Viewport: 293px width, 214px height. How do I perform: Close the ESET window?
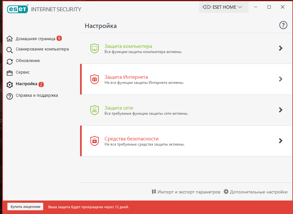(x=282, y=7)
